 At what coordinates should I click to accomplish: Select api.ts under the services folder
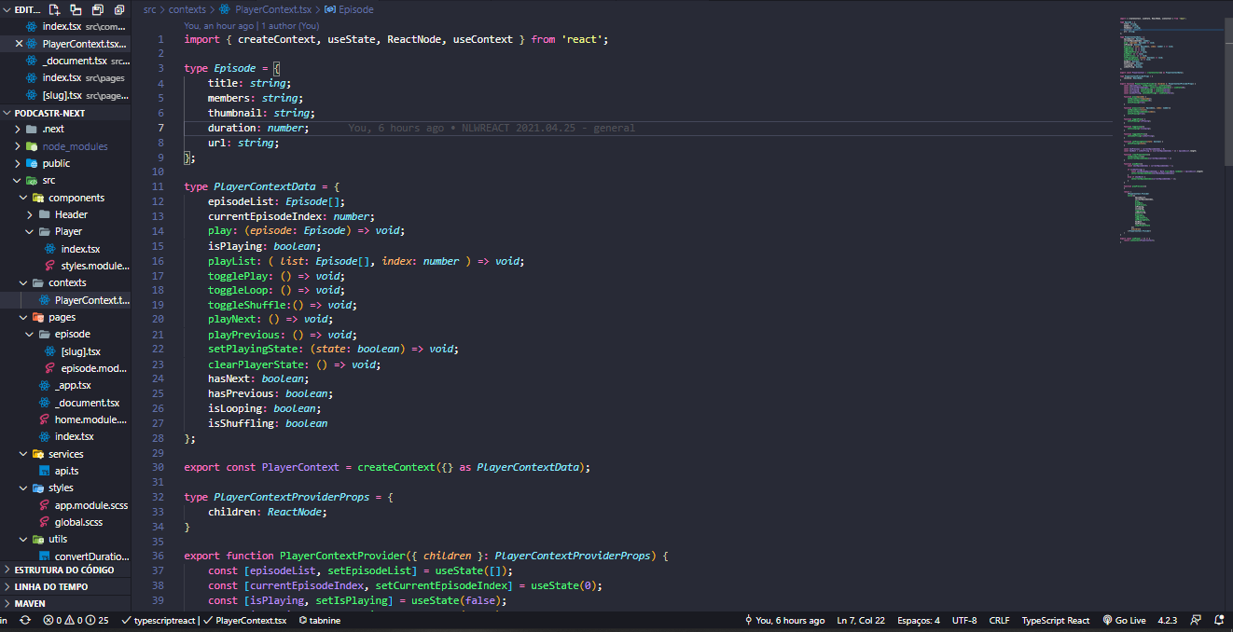coord(66,470)
